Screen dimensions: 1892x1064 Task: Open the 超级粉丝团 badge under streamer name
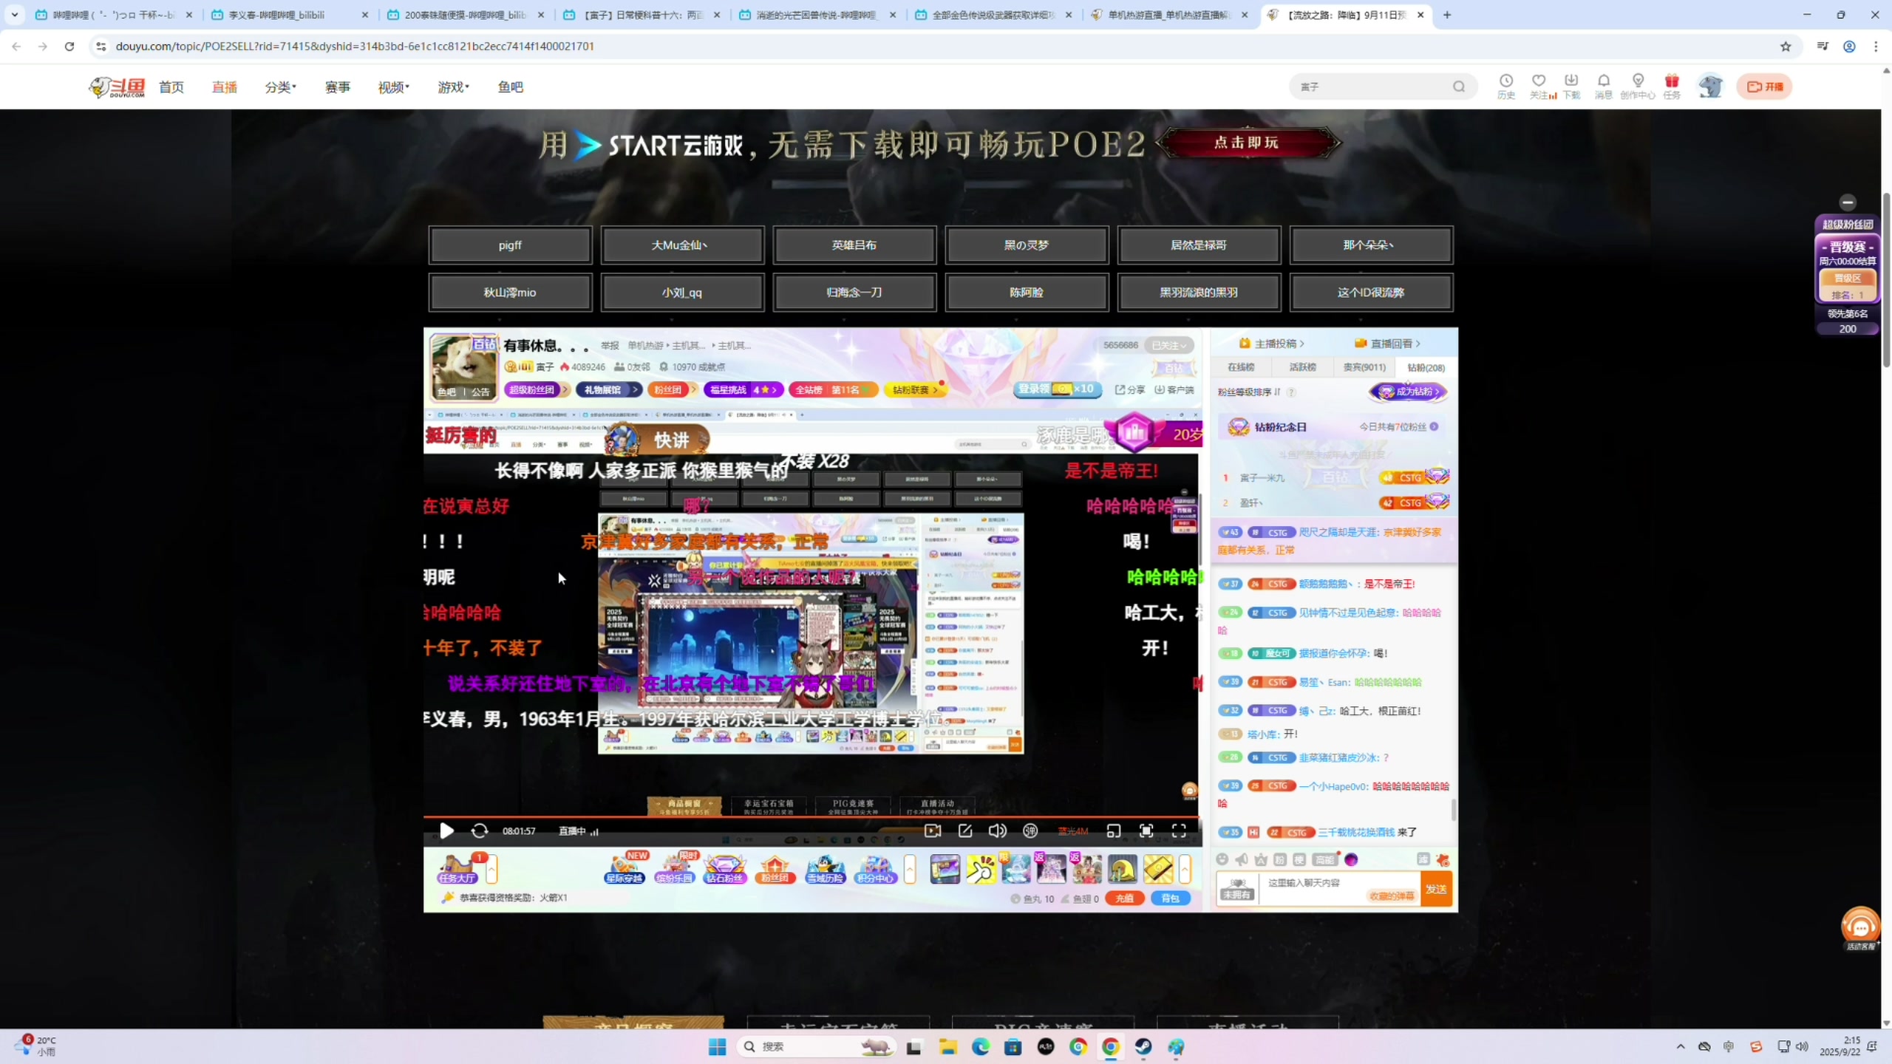click(x=536, y=389)
